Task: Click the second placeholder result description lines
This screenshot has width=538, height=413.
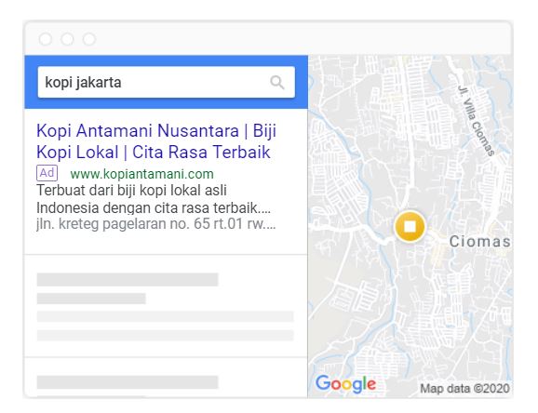Action: [166, 326]
